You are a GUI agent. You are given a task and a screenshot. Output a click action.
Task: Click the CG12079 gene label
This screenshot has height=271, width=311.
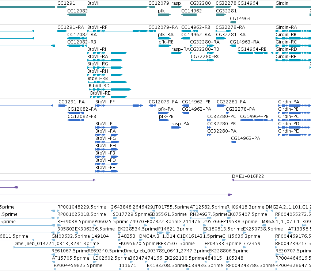point(159,3)
